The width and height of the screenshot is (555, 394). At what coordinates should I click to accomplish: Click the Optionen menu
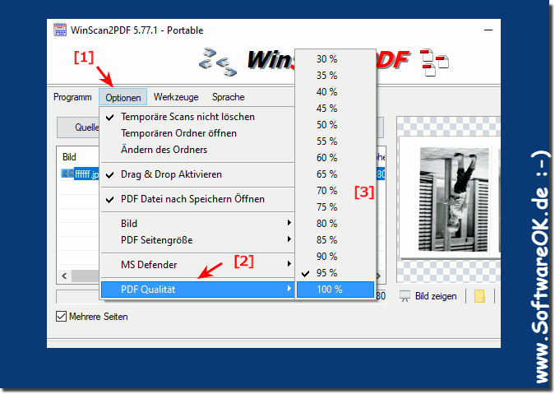[x=123, y=97]
